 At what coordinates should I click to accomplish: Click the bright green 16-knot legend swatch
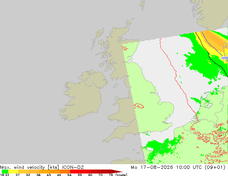coord(5,171)
